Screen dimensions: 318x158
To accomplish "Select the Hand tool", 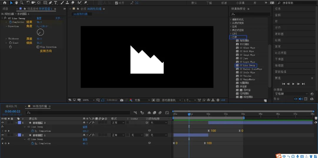I will point(16,3).
